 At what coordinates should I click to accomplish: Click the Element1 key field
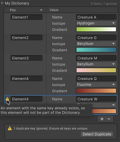(x=26, y=17)
